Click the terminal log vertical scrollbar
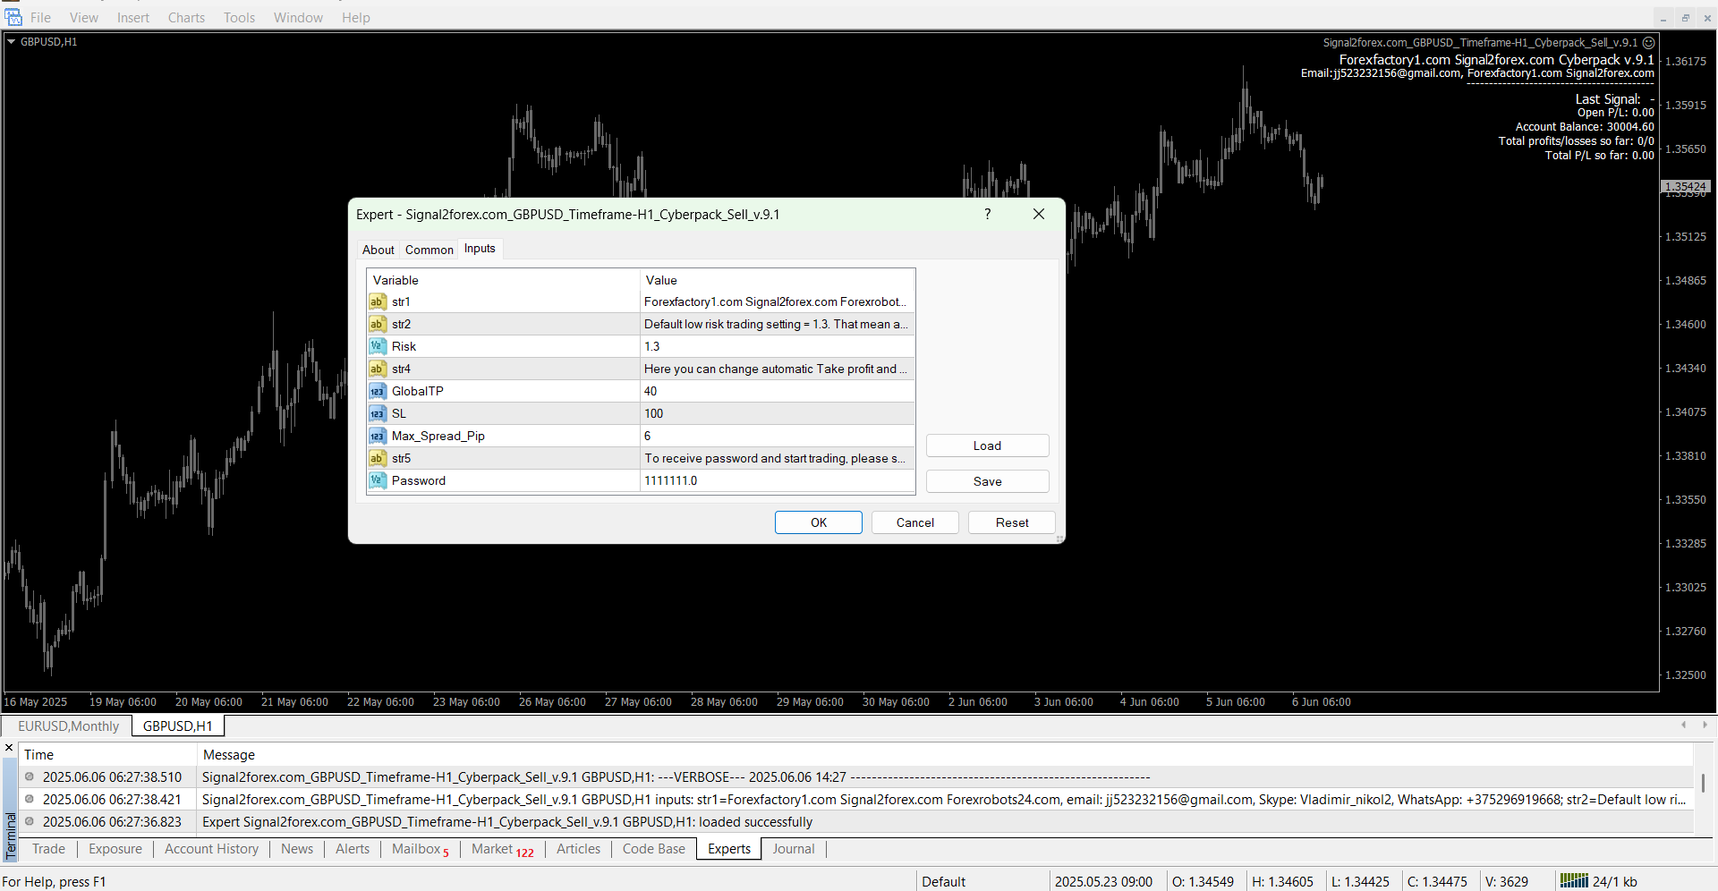Image resolution: width=1718 pixels, height=891 pixels. click(1703, 784)
